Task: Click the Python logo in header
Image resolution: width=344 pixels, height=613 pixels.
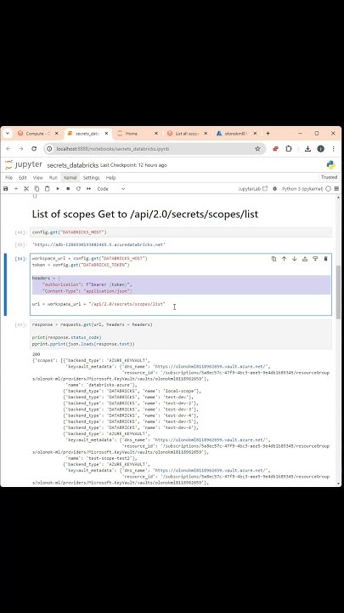Action: coord(331,165)
